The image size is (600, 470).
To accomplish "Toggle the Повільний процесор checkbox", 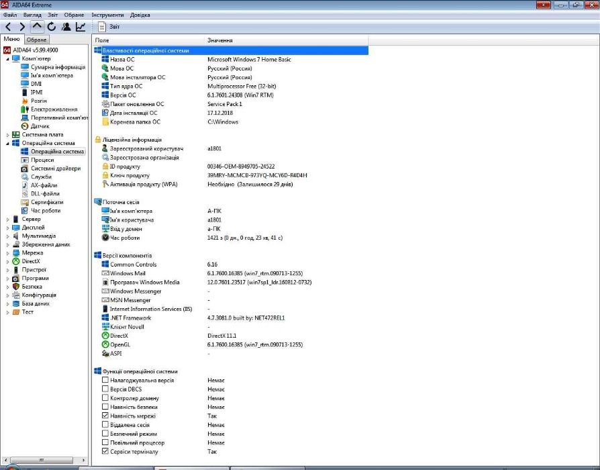I will click(105, 442).
